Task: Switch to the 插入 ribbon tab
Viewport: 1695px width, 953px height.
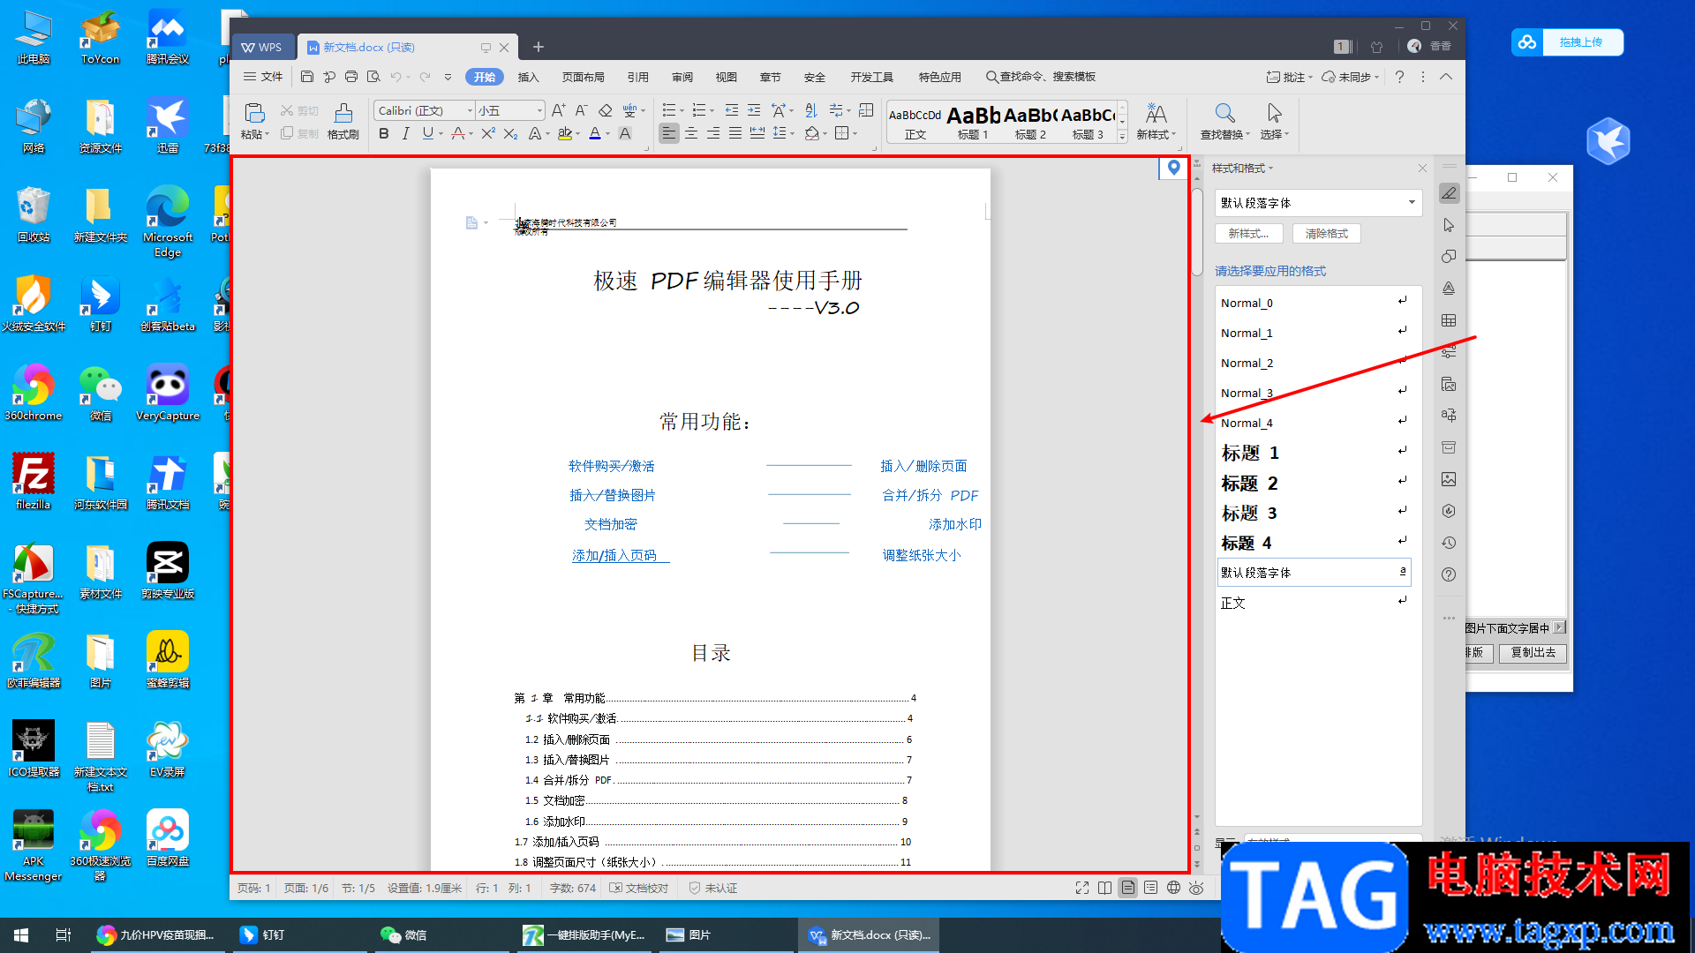Action: tap(528, 77)
